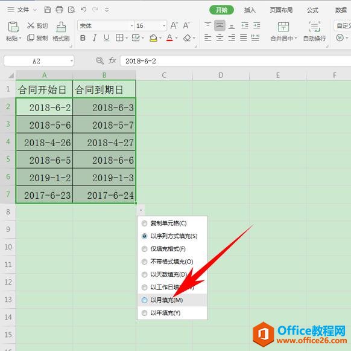Expand the Name Box dropdown
This screenshot has height=351, width=351.
(71, 61)
